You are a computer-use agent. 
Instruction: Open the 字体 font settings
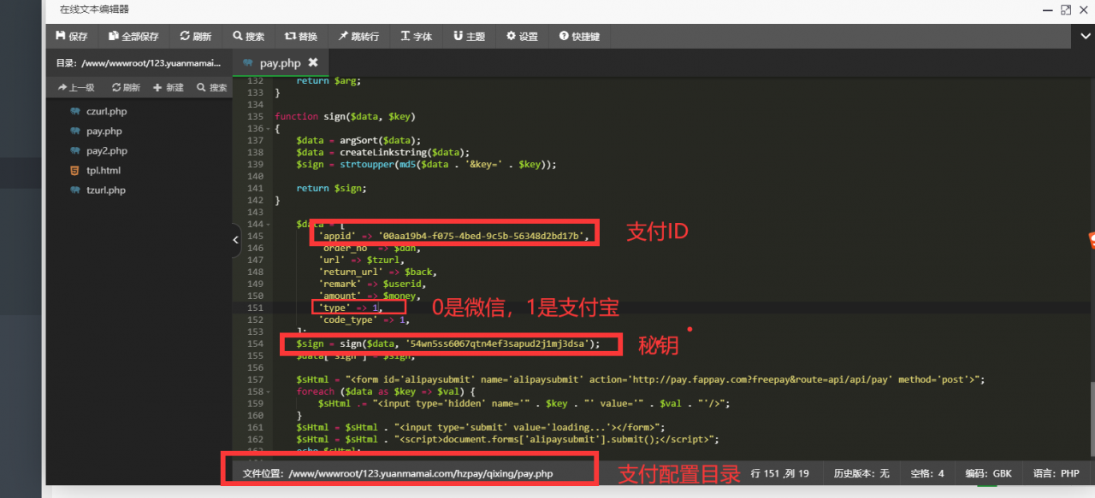pos(417,37)
